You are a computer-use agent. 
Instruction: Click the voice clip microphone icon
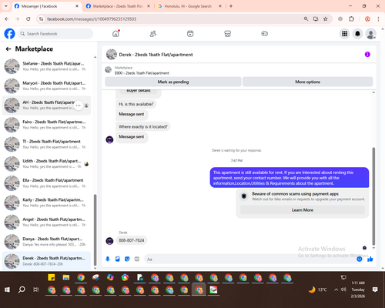[108, 259]
